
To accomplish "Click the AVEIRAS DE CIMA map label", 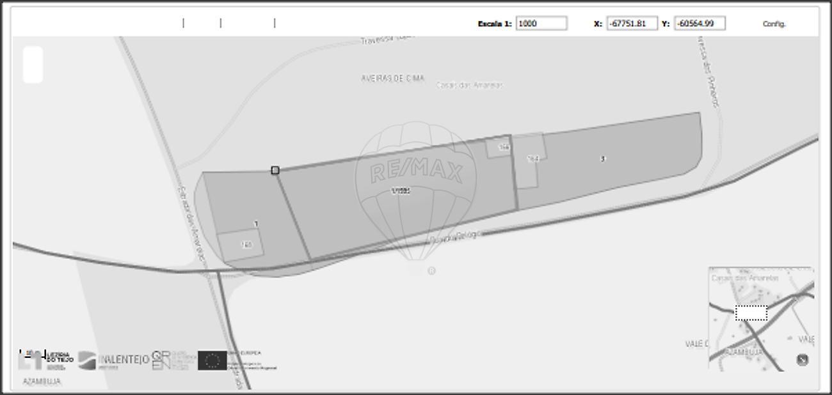I will click(393, 78).
